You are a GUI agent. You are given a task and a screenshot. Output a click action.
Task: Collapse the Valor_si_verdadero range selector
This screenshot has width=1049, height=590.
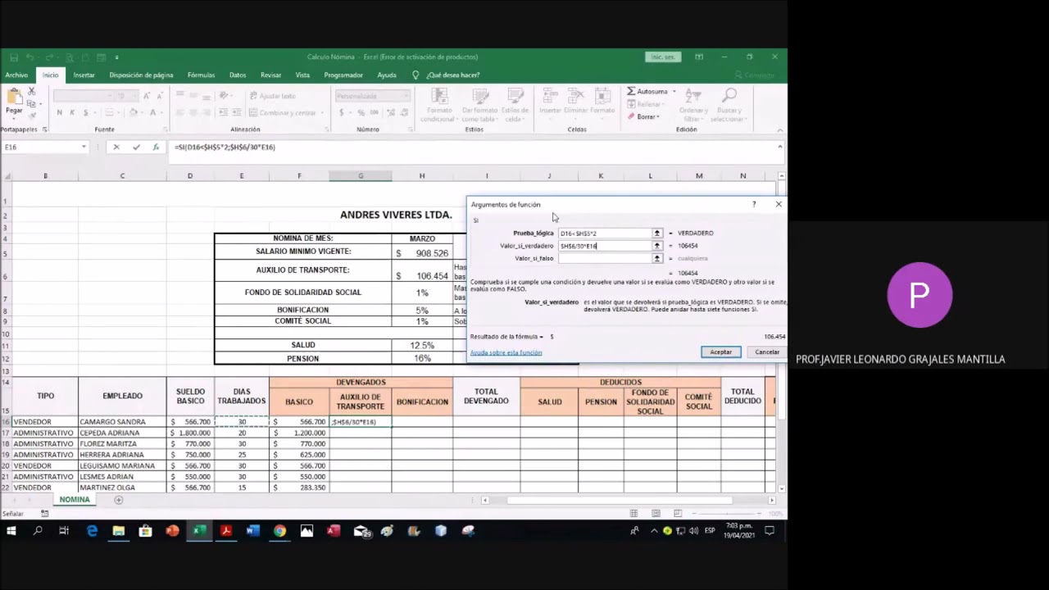[x=656, y=246]
